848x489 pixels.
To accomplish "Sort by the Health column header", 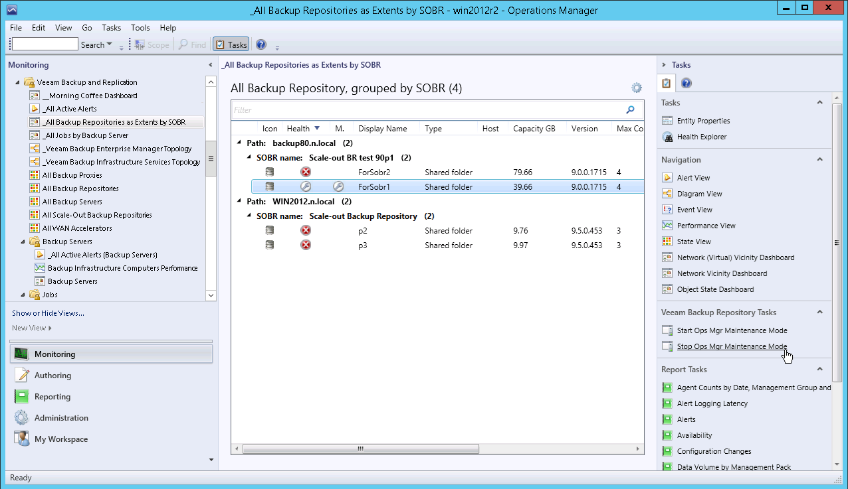I will (304, 129).
